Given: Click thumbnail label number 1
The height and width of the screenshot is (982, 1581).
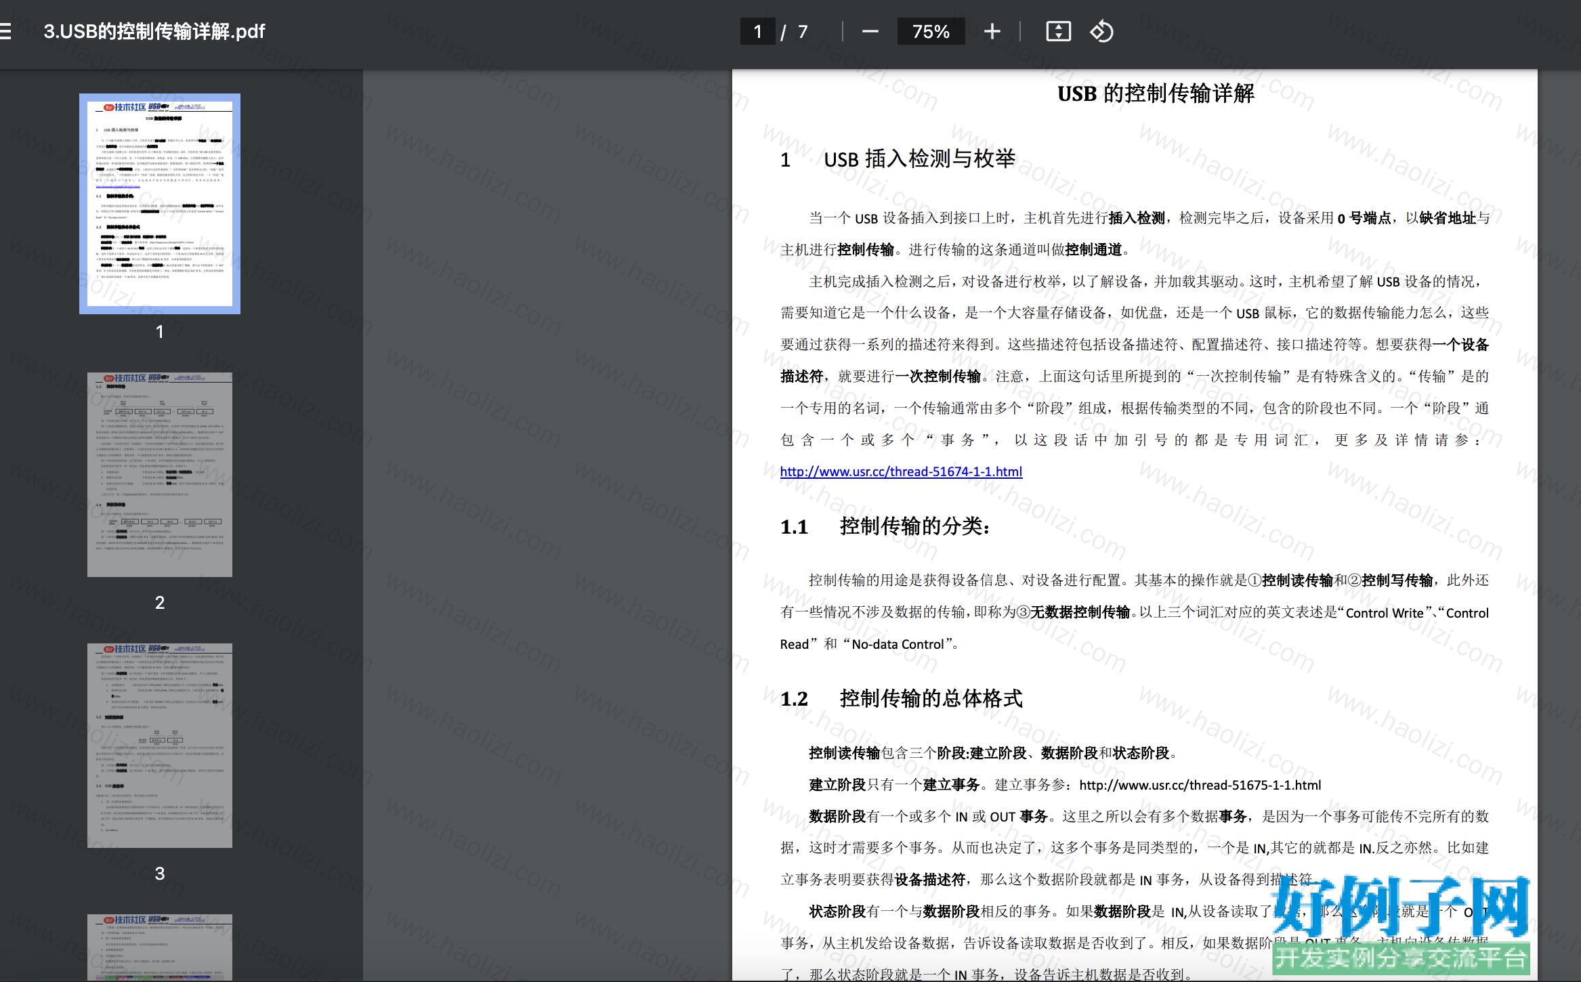Looking at the screenshot, I should [160, 332].
